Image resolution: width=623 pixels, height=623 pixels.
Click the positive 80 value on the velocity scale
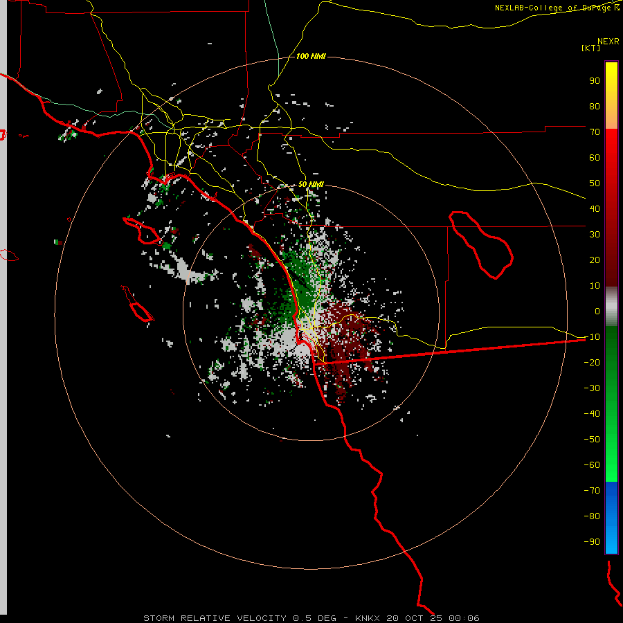(595, 106)
